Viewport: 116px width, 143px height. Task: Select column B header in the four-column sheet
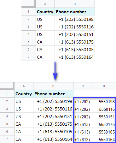tap(53, 86)
